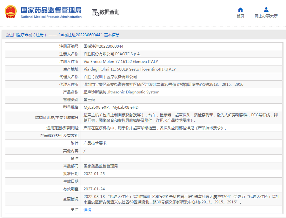
Task: Click the approval date 2022-01-25 cell
Action: [94, 174]
